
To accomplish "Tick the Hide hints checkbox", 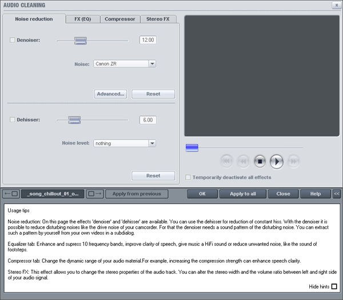I will [x=334, y=286].
